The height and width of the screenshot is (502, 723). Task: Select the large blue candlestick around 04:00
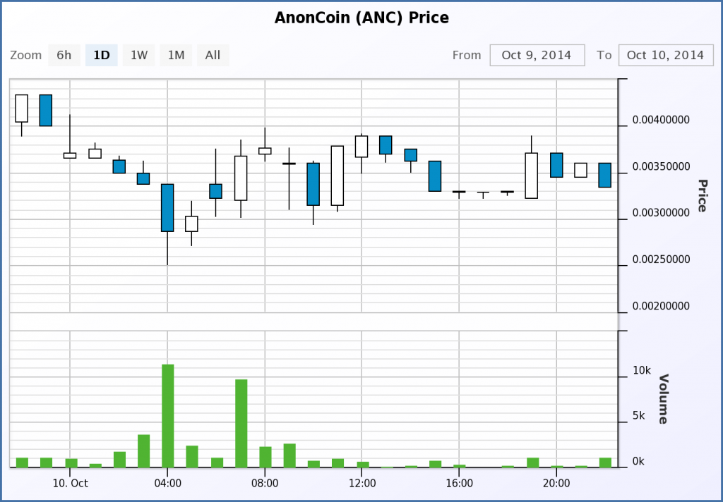tap(167, 208)
